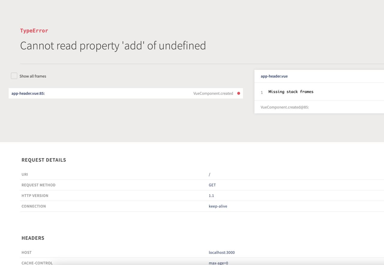
Task: Open app-header.vue file title in code panel
Action: pyautogui.click(x=274, y=76)
